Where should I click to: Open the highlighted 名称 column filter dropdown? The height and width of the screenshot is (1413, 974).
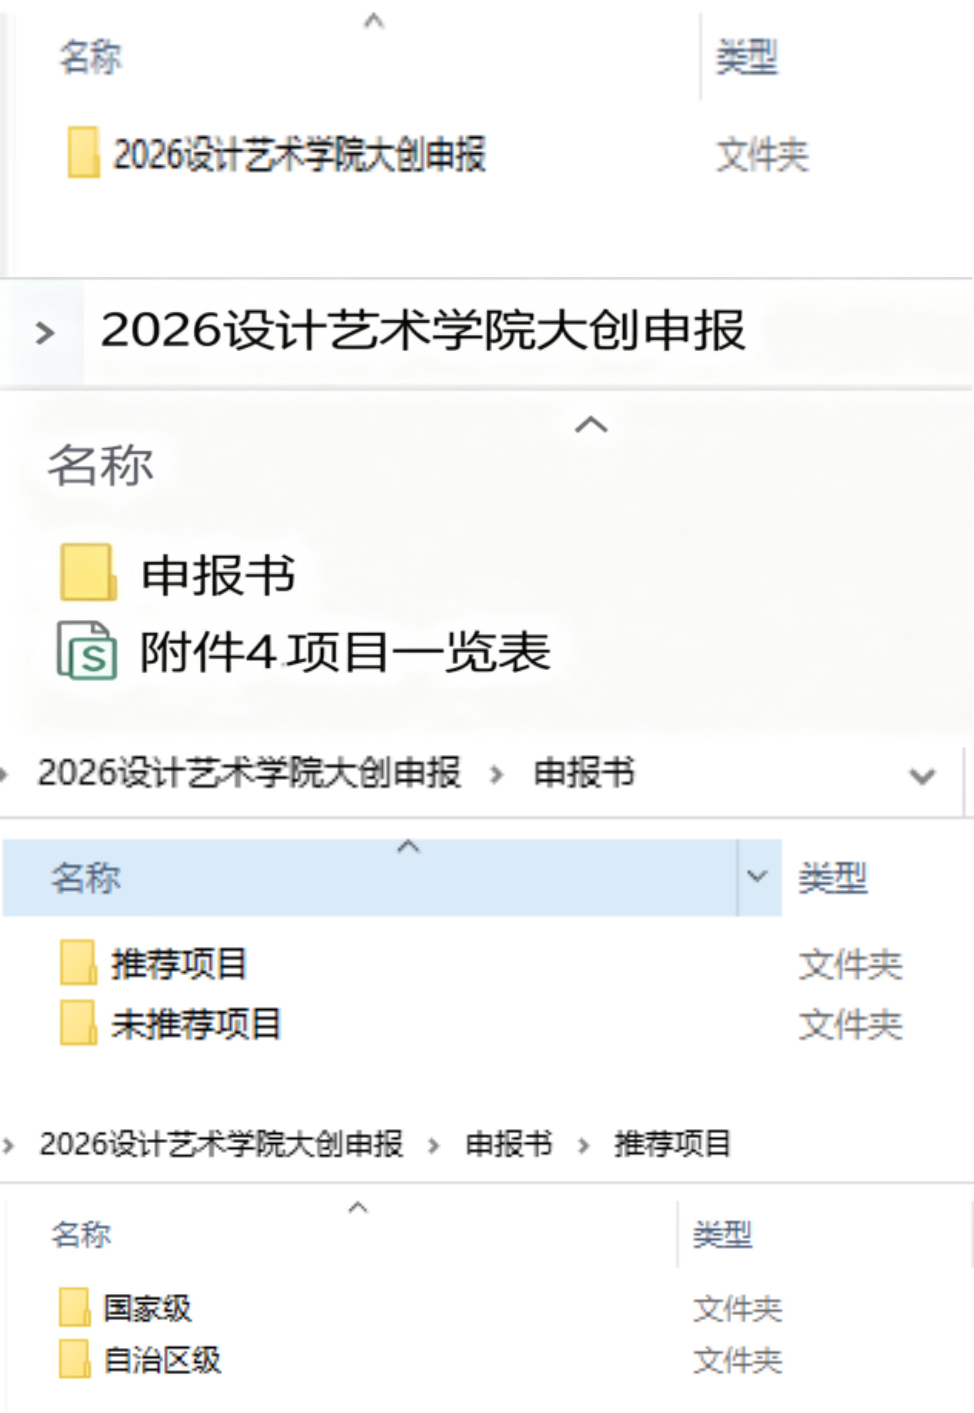coord(757,877)
